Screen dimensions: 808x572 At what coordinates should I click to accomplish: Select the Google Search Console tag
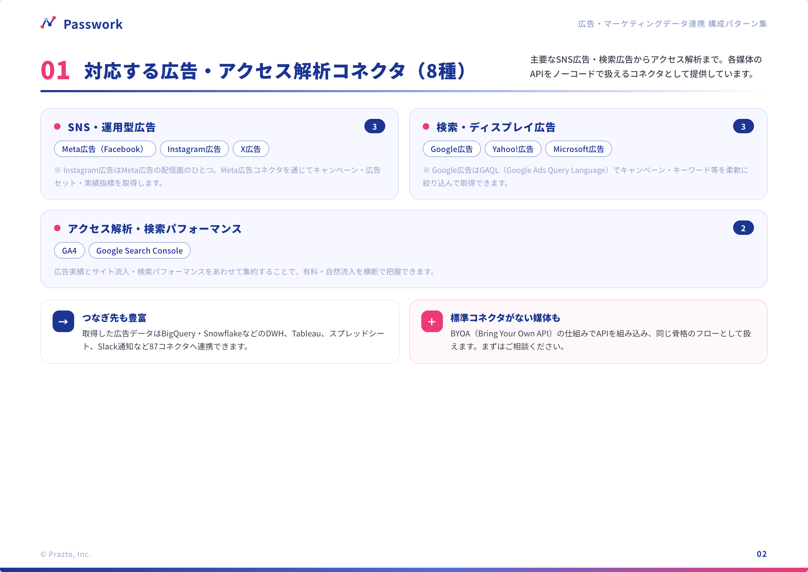coord(139,251)
